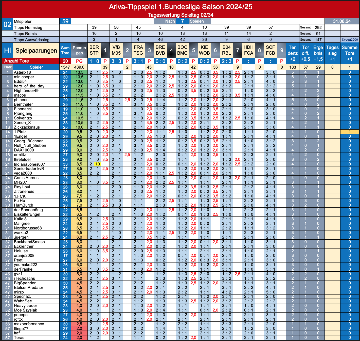Click player name Solventzo
This screenshot has width=360, height=341.
23,118
